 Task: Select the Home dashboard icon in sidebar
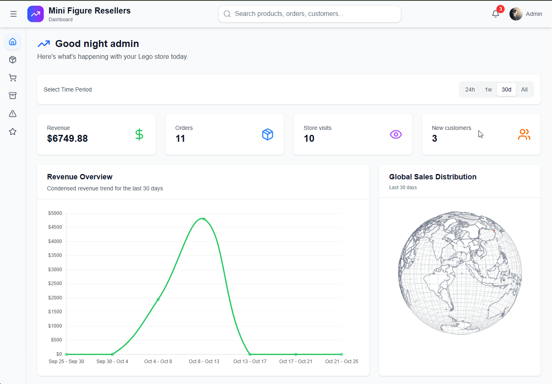12,42
